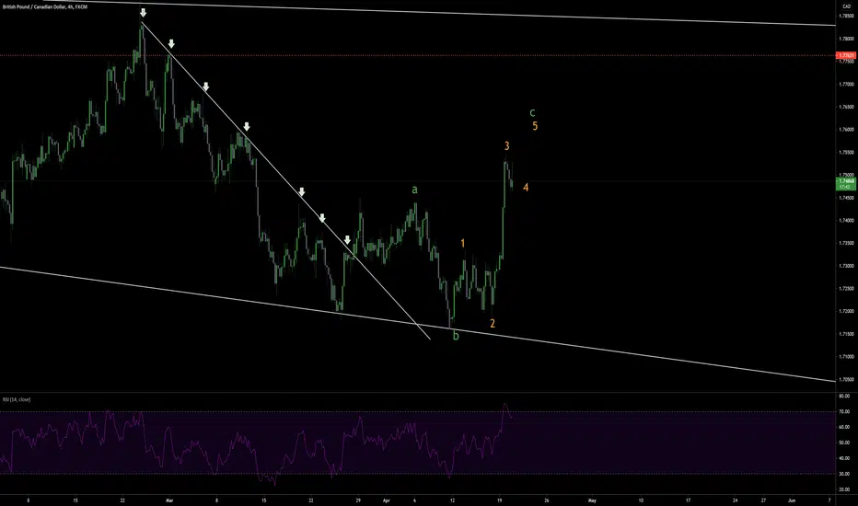Select the RSI (14, close) indicator label
Image resolution: width=858 pixels, height=506 pixels.
(17, 400)
